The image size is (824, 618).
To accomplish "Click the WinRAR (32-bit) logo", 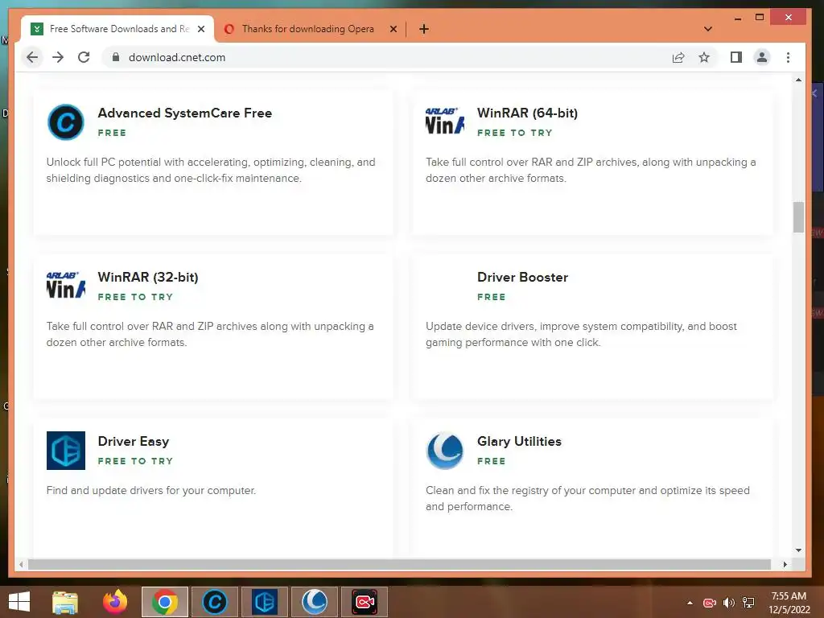I will point(66,286).
